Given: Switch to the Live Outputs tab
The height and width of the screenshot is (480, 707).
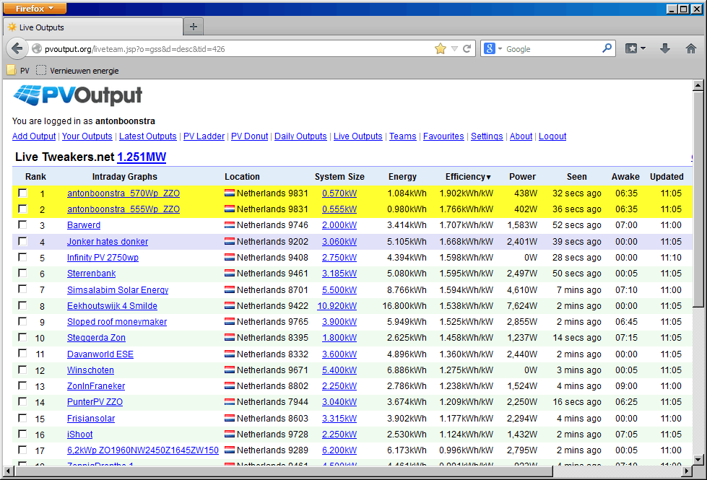Looking at the screenshot, I should (x=41, y=27).
